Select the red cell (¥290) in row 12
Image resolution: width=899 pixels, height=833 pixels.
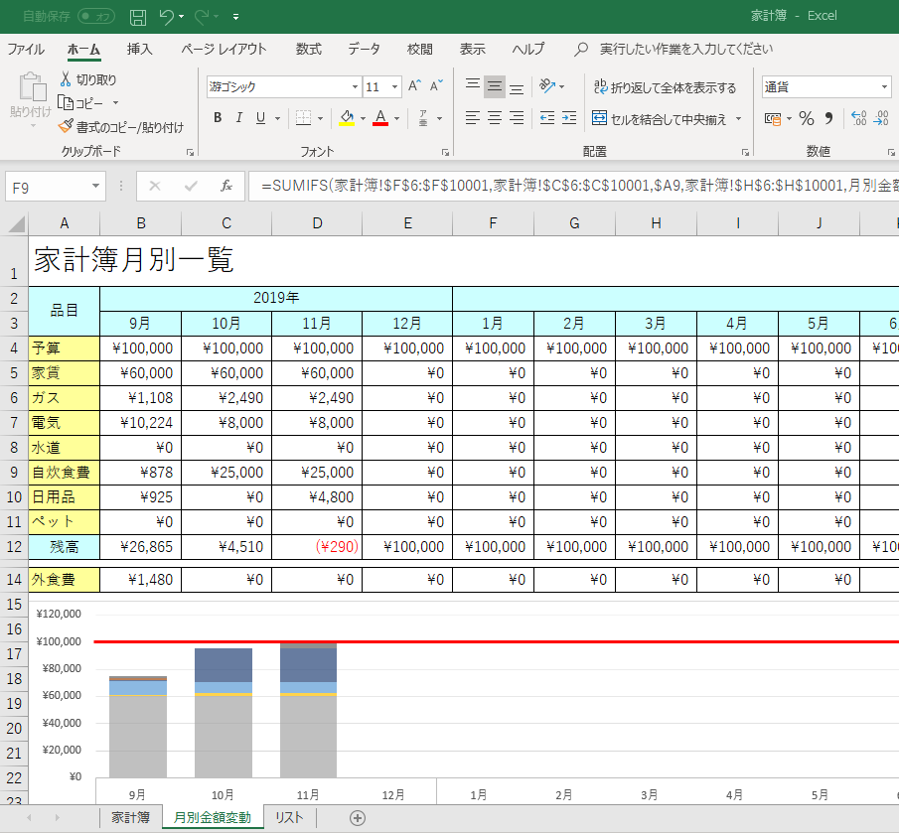point(317,547)
